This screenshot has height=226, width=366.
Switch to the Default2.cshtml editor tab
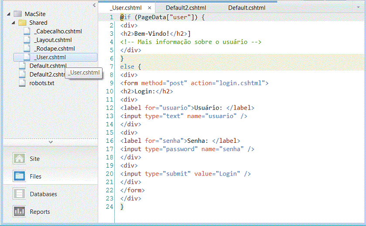186,8
